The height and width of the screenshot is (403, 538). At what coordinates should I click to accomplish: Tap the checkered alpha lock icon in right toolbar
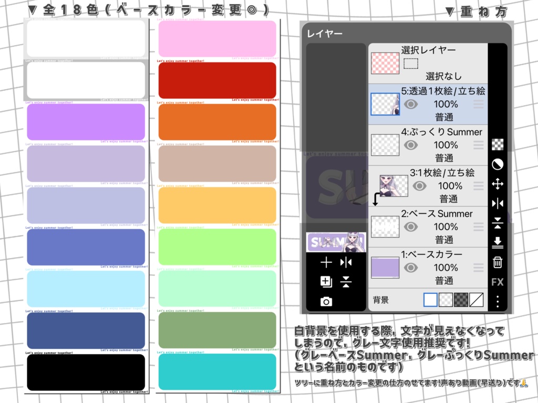coord(498,145)
